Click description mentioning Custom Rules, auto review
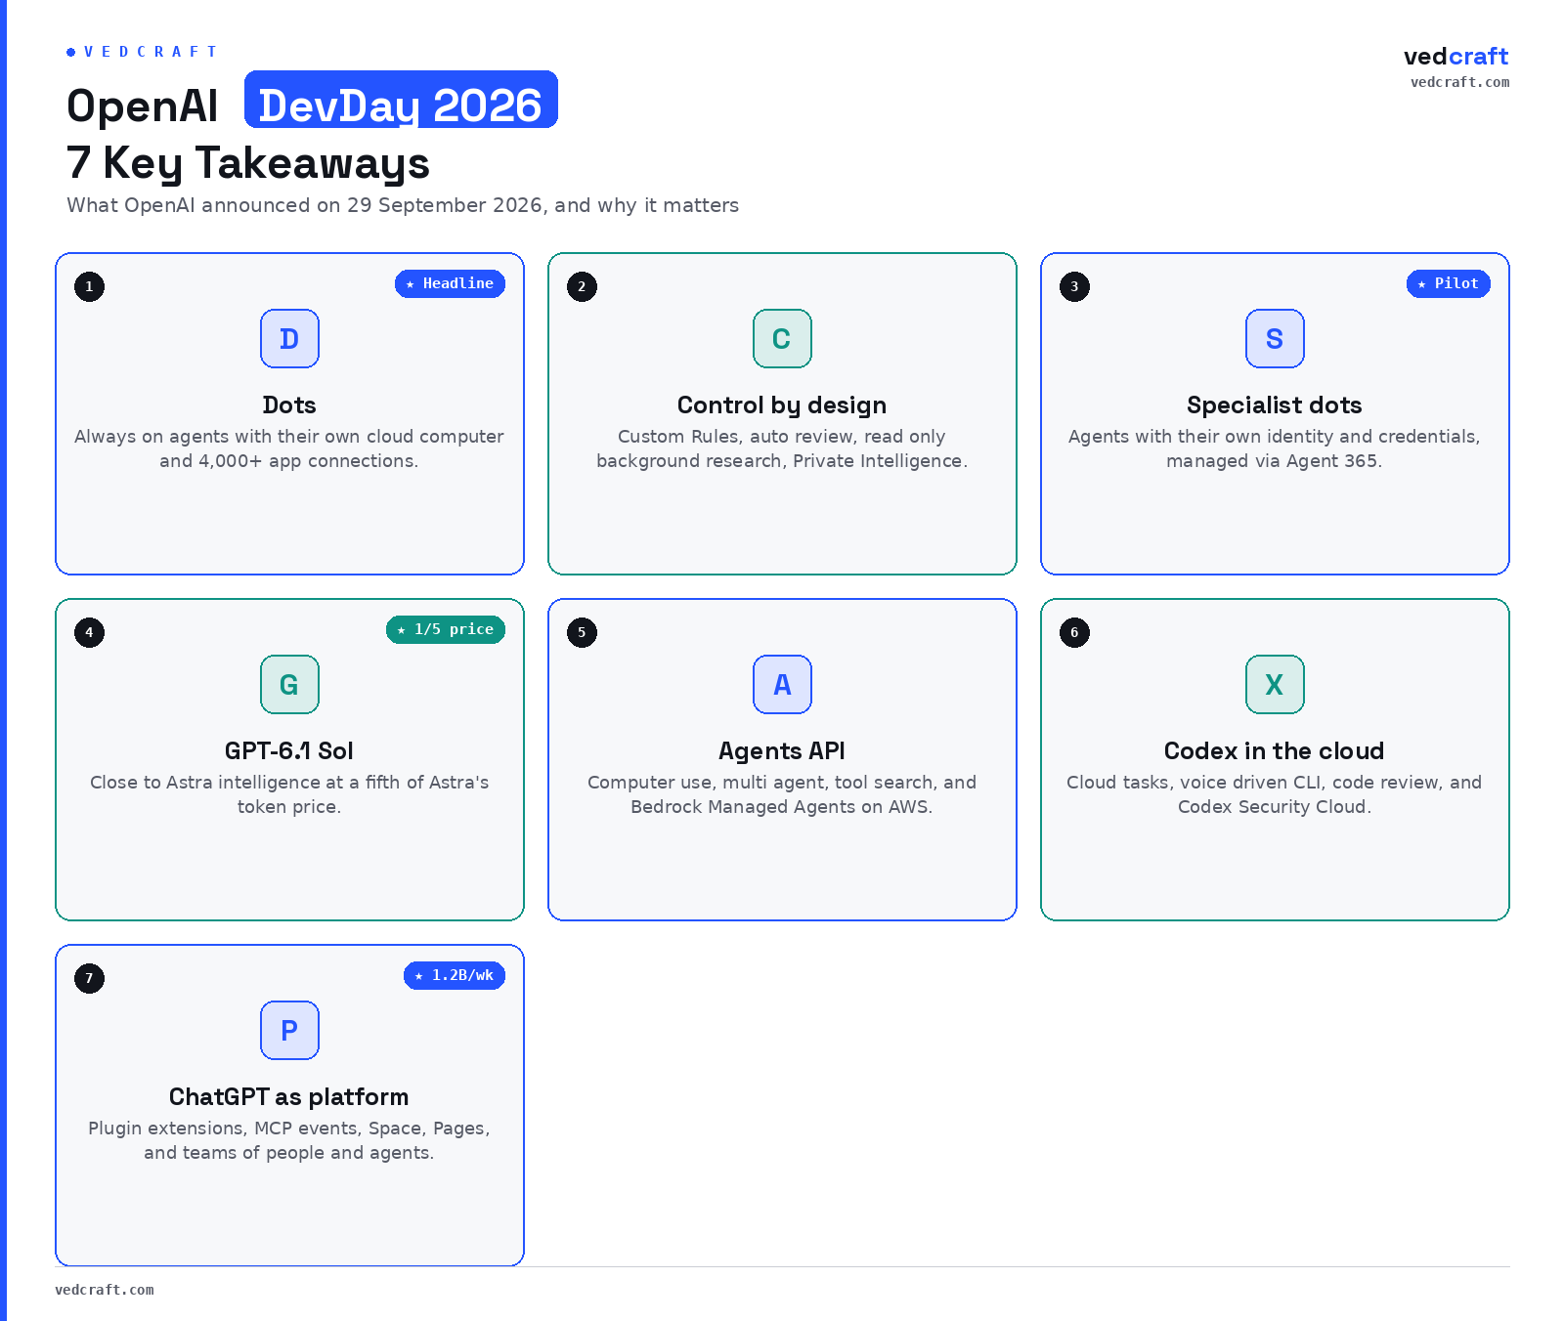The width and height of the screenshot is (1564, 1321). [782, 448]
